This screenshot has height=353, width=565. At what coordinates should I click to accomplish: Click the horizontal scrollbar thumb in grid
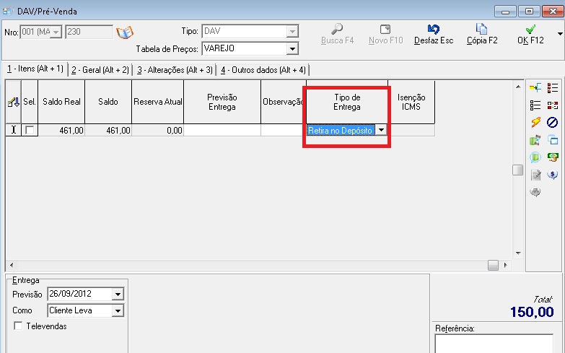493,265
